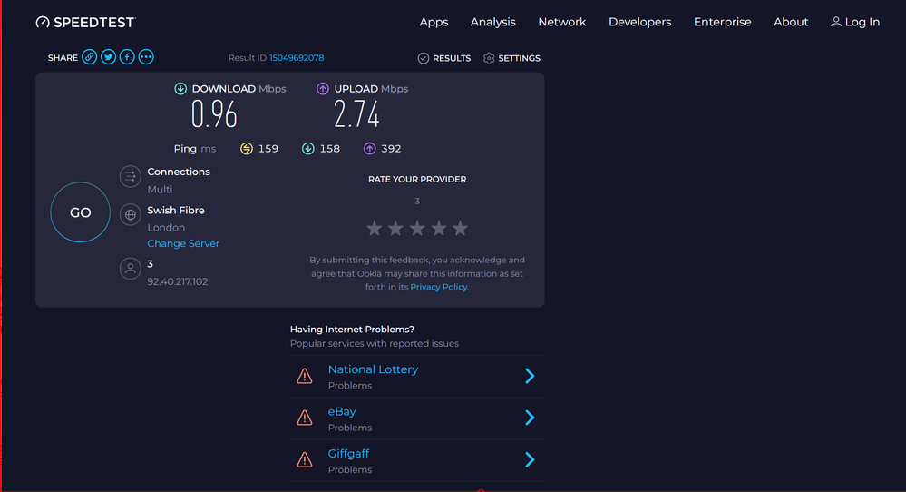Screen dimensions: 906x492
Task: Expand National Lottery issue chevron
Action: (x=530, y=376)
